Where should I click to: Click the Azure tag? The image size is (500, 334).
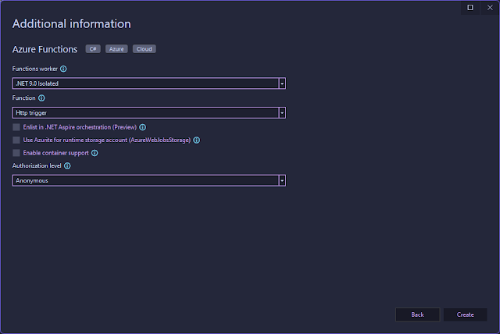(x=116, y=49)
